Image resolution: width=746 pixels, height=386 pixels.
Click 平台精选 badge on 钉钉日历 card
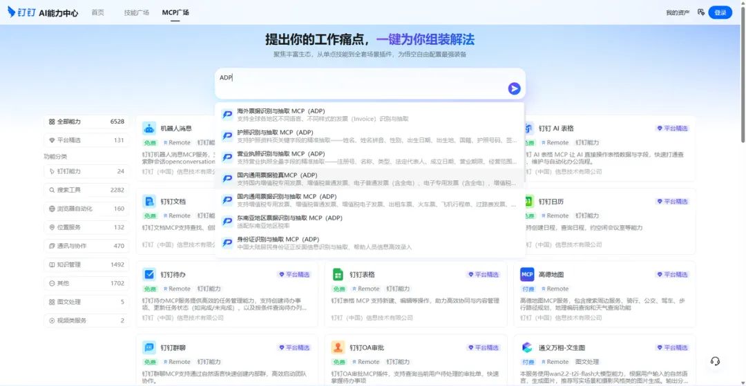tap(673, 201)
